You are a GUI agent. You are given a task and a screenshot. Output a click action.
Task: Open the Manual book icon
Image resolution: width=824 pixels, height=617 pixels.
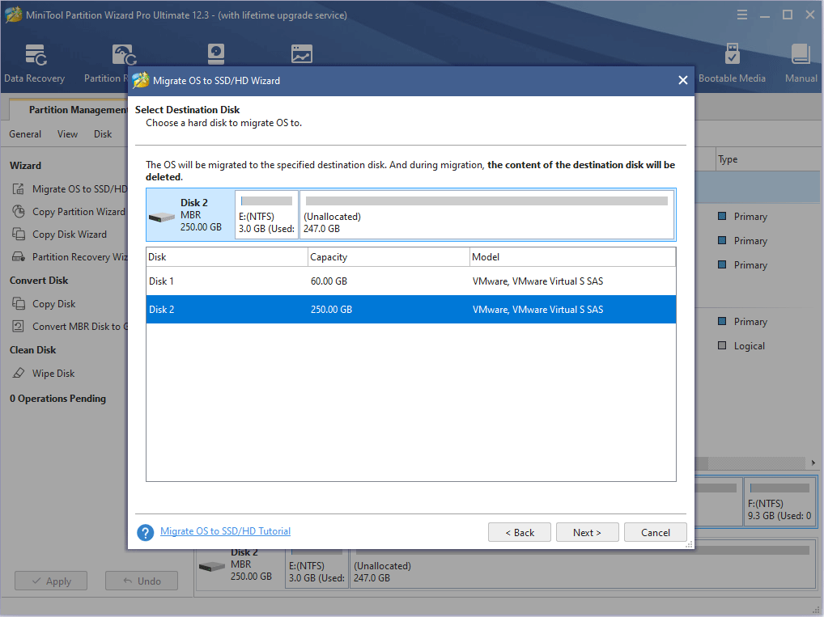[x=801, y=54]
